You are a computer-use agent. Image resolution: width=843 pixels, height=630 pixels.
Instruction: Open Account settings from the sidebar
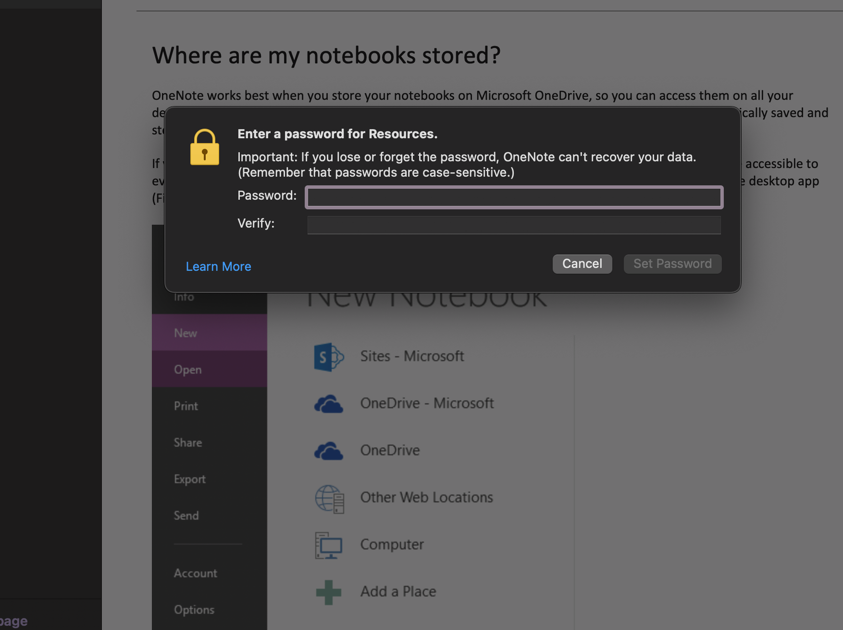[x=195, y=573]
